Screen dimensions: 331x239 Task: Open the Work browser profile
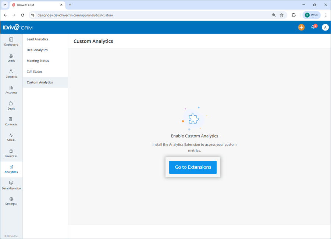[311, 15]
